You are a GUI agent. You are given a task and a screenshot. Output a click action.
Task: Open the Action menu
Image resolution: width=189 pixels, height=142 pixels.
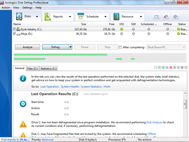(6, 7)
